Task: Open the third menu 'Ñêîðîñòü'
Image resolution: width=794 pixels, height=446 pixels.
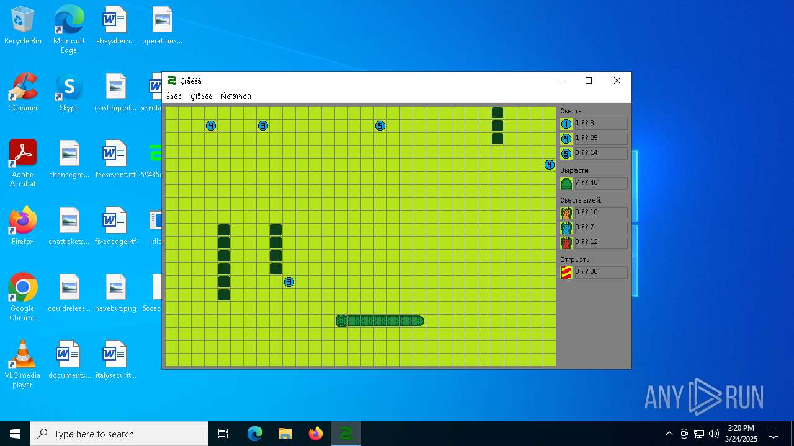Action: tap(236, 97)
